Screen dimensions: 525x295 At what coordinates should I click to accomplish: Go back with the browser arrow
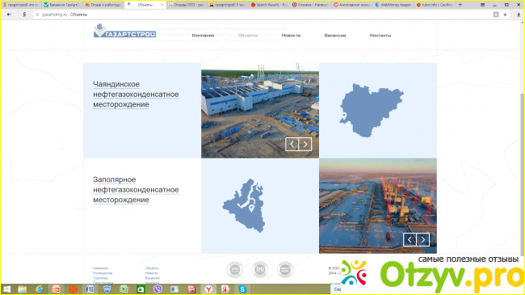point(9,15)
